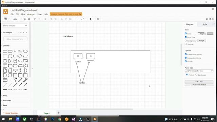Click the background Change button
217x122 pixels.
click(201, 41)
